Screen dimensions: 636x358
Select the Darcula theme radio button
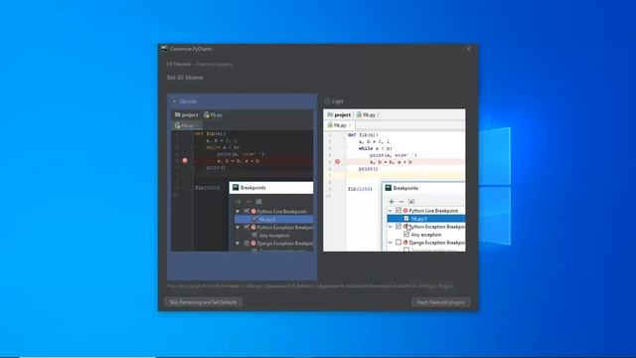(175, 101)
